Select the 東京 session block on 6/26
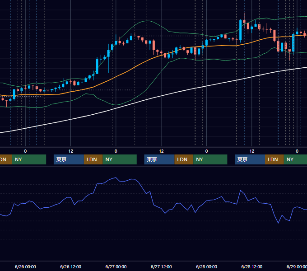The image size is (307, 271). [69, 159]
